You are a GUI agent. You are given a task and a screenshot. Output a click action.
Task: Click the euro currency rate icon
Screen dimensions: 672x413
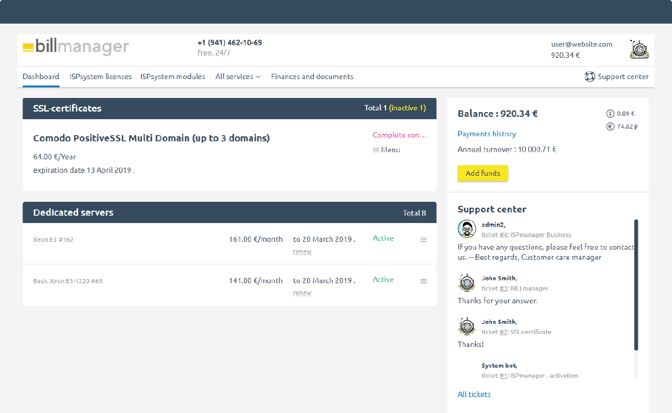[610, 126]
